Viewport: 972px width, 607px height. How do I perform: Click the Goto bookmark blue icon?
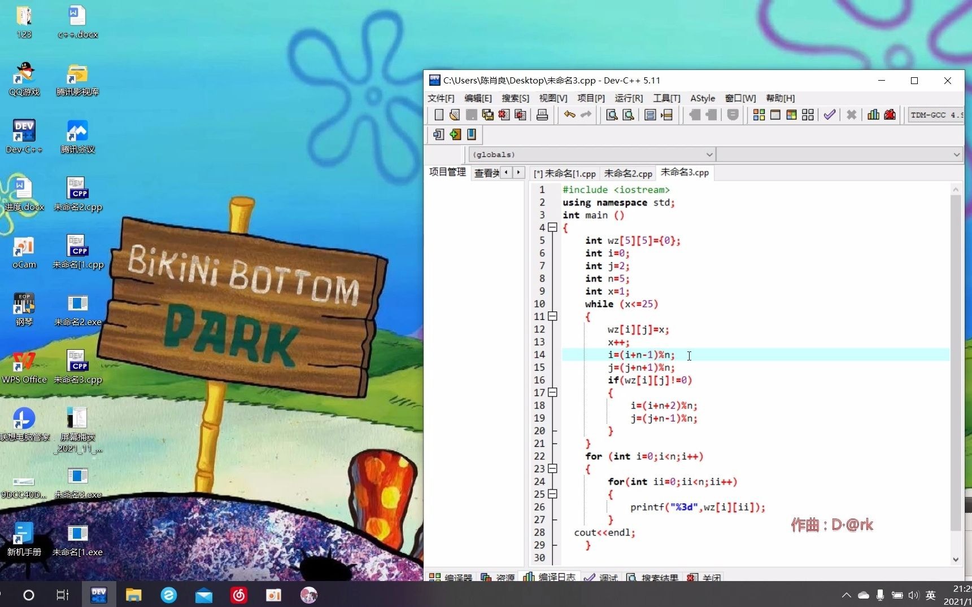(x=472, y=134)
